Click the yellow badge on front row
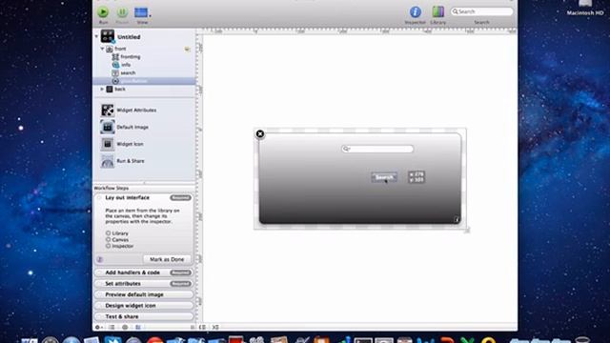 point(188,49)
